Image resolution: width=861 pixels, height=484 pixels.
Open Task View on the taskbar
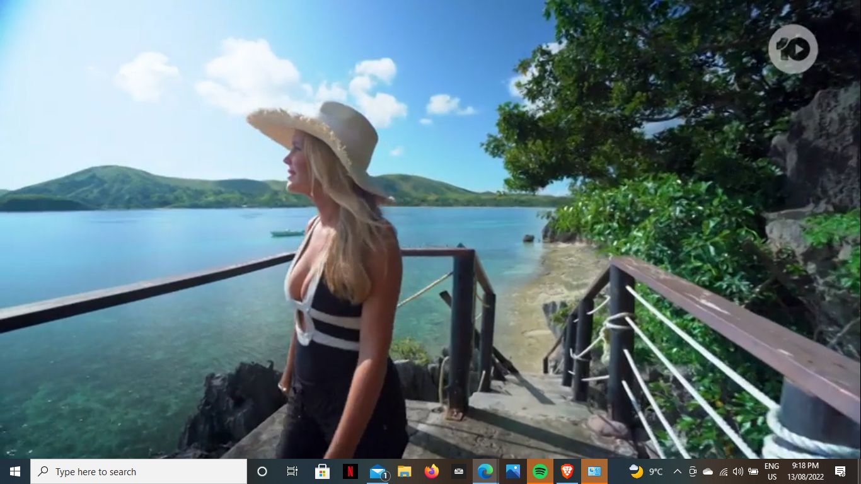tap(292, 471)
